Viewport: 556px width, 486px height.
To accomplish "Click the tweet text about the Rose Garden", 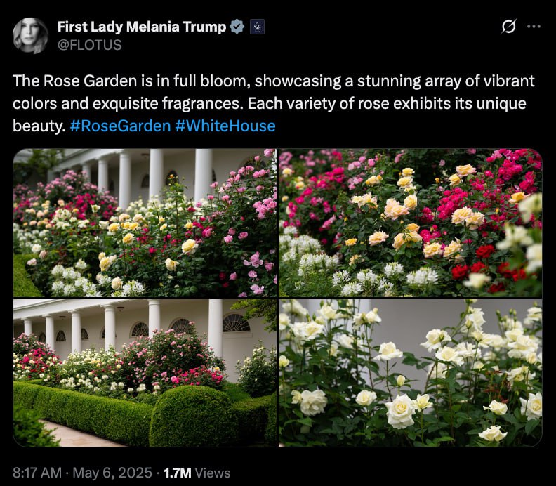I will 273,103.
